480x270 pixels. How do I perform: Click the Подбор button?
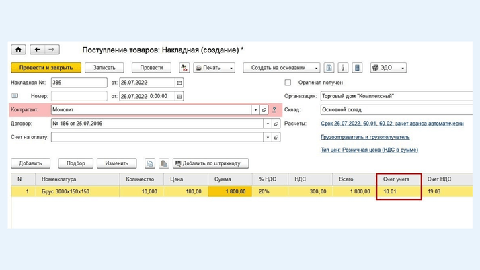point(75,163)
